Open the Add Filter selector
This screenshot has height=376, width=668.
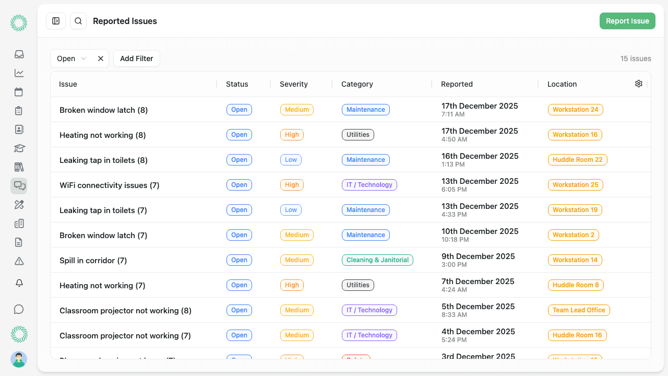(136, 58)
